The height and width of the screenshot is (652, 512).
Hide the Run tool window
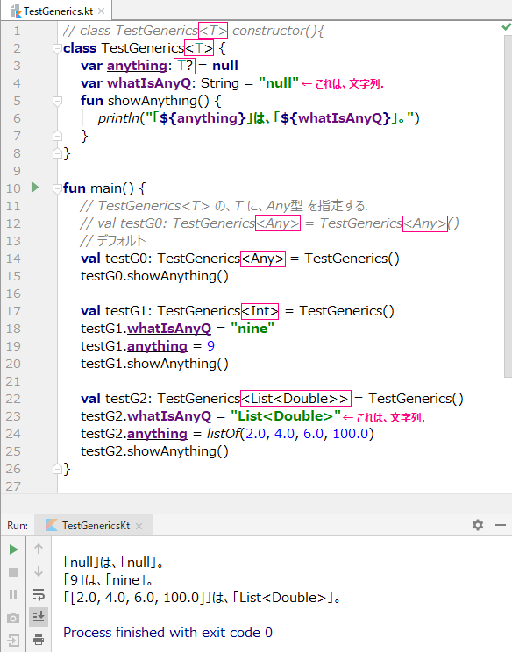click(x=501, y=525)
